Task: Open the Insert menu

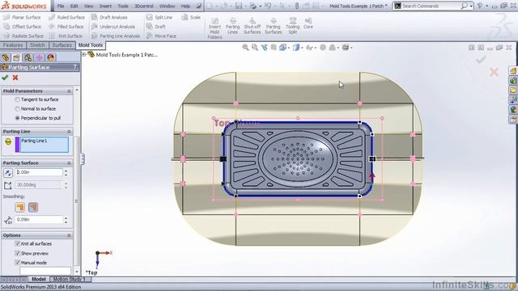Action: click(105, 6)
